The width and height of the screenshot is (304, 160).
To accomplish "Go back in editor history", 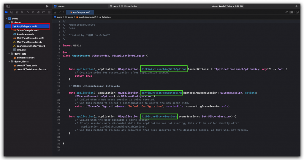I will (x=60, y=12).
